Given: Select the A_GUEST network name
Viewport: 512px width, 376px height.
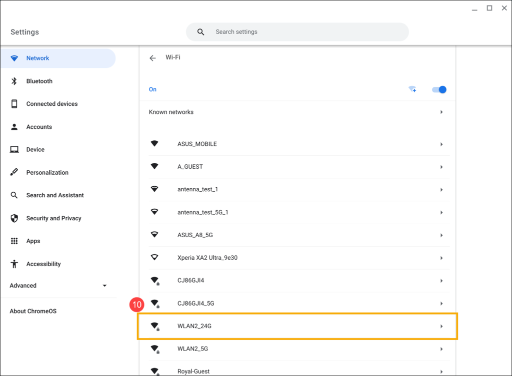Looking at the screenshot, I should 190,167.
